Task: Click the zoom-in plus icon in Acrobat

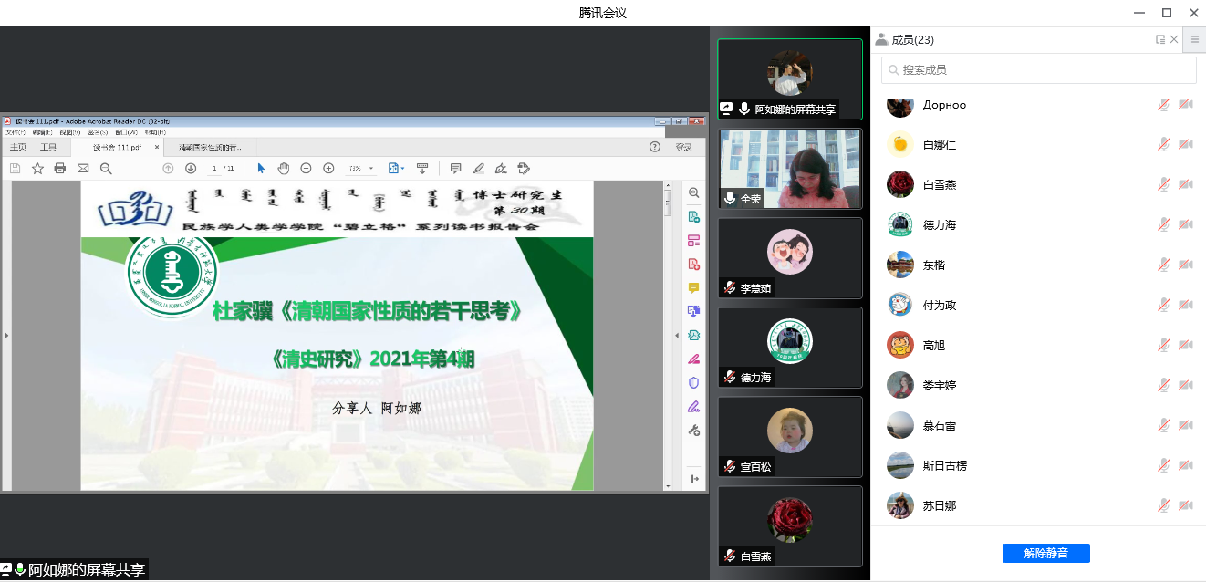Action: click(328, 168)
